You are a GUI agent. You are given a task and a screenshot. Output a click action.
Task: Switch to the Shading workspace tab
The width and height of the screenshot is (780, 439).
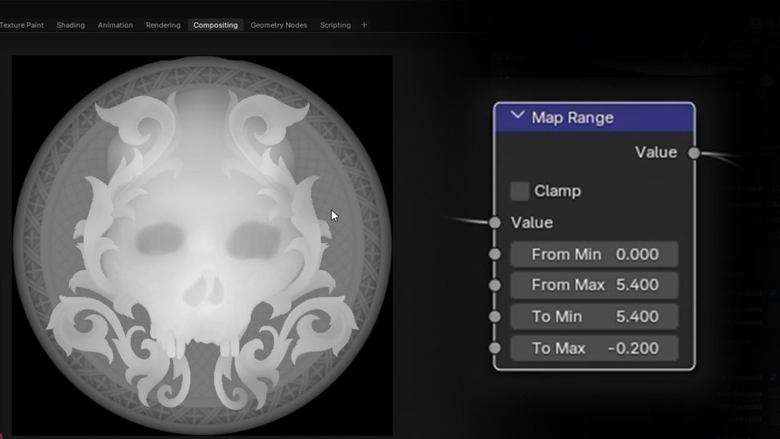click(70, 25)
